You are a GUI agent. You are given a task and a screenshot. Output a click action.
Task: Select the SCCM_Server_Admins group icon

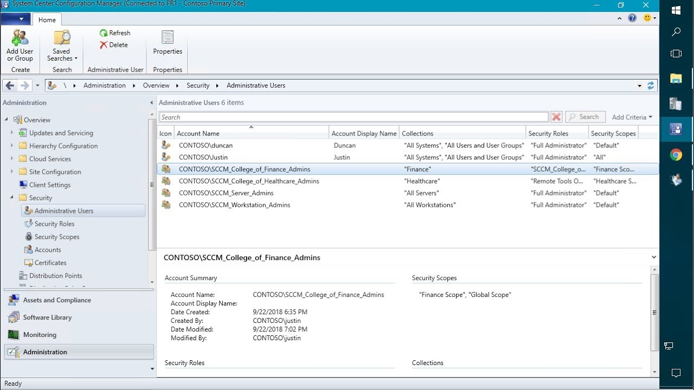pyautogui.click(x=166, y=193)
